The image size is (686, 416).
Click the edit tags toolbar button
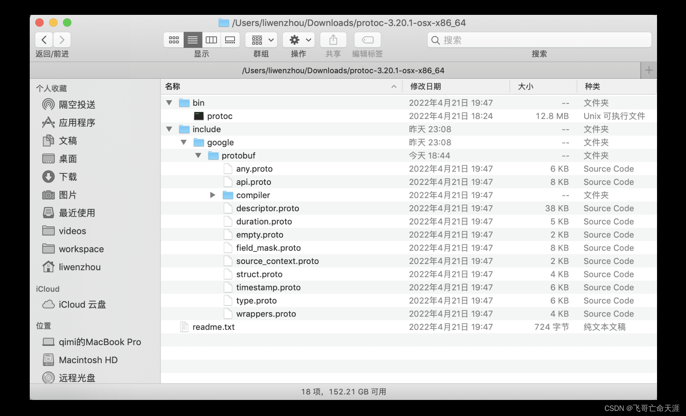coord(367,40)
